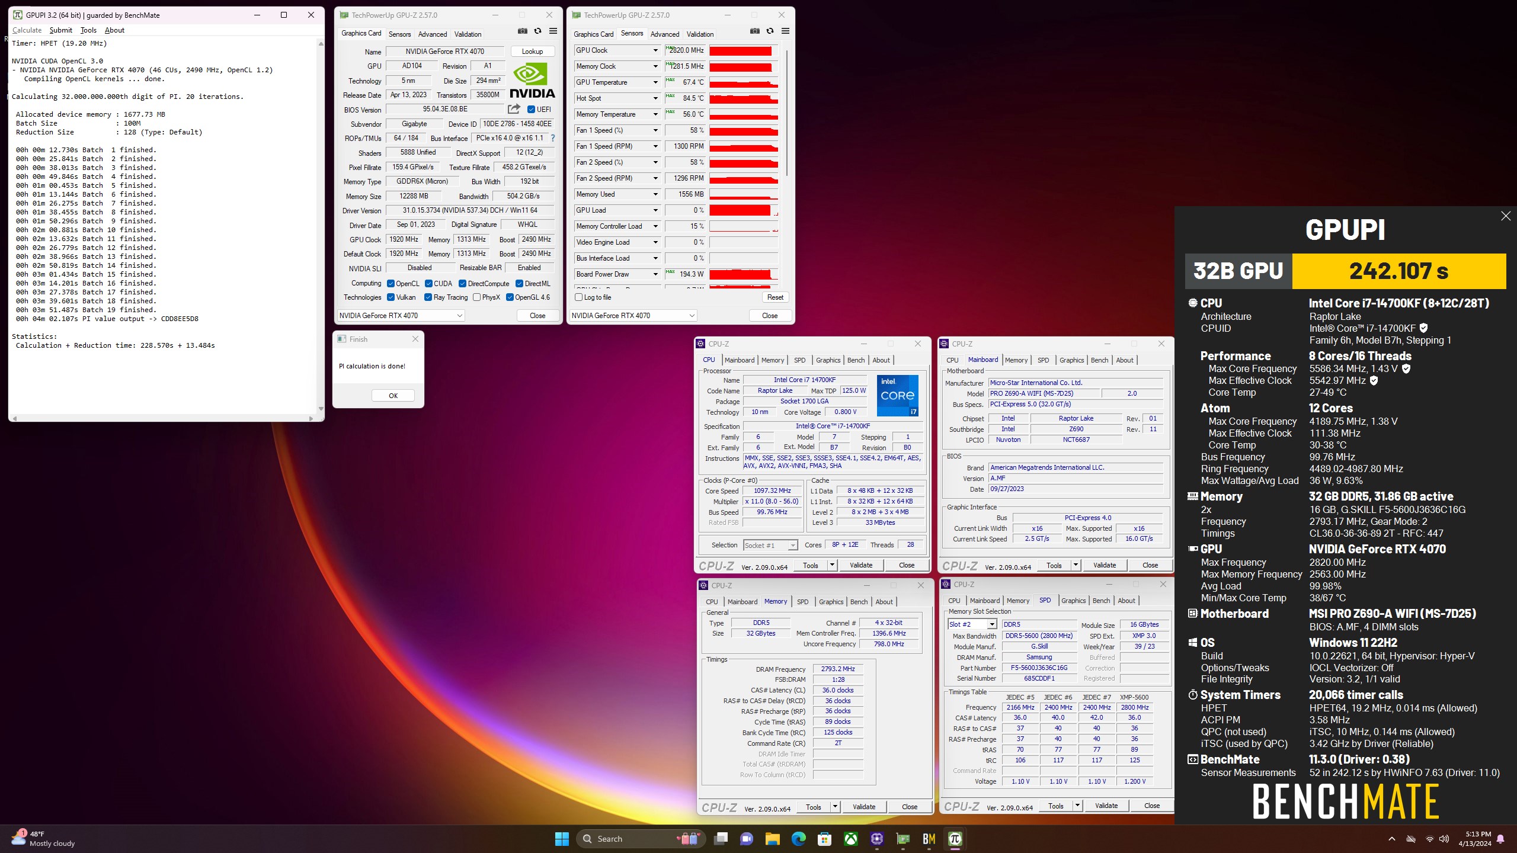Switch to BenchMate via BM taskbar icon
This screenshot has height=853, width=1517.
tap(929, 839)
